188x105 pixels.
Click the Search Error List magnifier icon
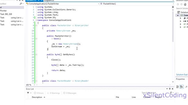[x=171, y=92]
